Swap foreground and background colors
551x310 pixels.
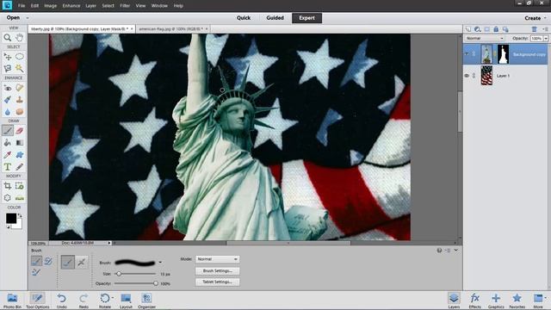20,215
